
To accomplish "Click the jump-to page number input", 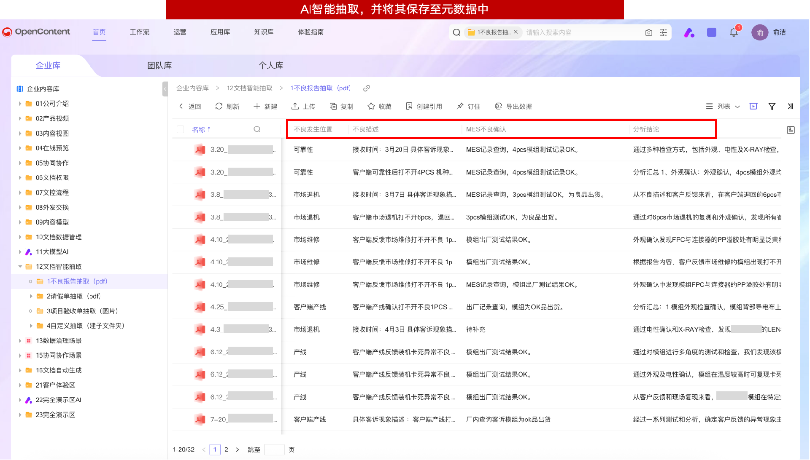I will (274, 450).
